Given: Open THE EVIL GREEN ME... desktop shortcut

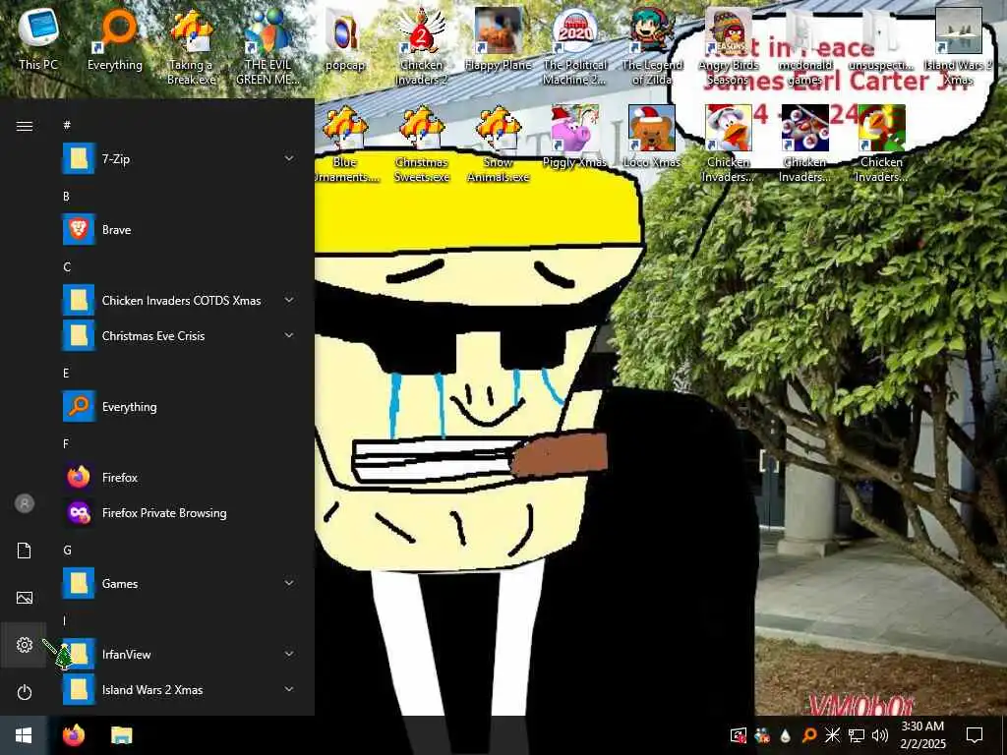Looking at the screenshot, I should click(267, 46).
